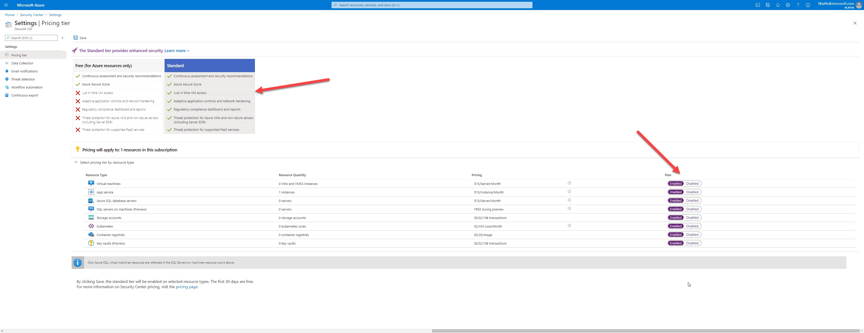
Task: Click the Key vaults preview icon
Action: coord(90,243)
